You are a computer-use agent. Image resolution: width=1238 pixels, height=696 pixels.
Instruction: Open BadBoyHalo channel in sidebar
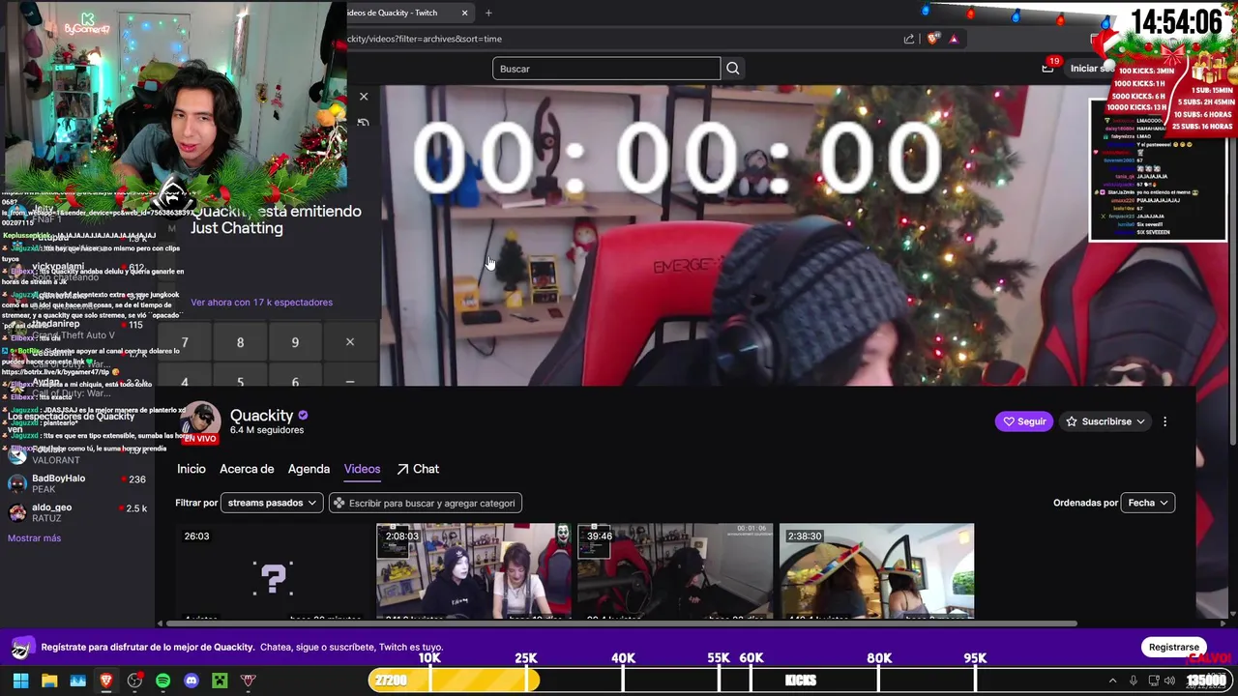tap(77, 483)
